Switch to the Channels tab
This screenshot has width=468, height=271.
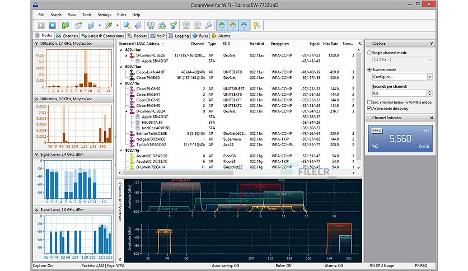67,36
